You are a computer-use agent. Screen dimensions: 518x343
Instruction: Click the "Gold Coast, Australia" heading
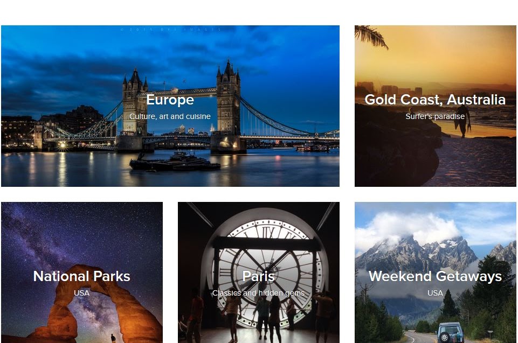(435, 100)
